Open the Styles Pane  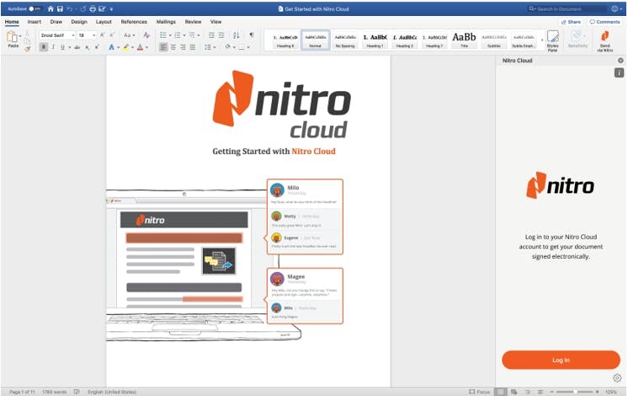pos(553,41)
